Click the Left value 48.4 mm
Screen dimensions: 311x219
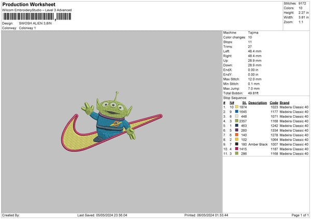255,51
